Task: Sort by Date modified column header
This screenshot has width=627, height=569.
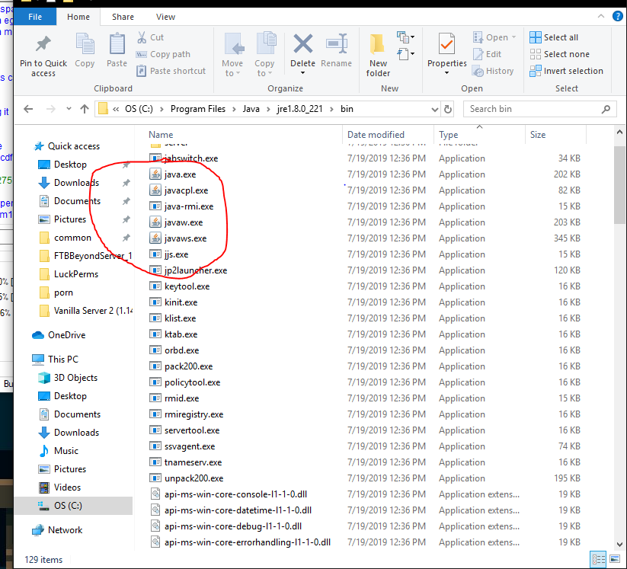Action: 376,135
